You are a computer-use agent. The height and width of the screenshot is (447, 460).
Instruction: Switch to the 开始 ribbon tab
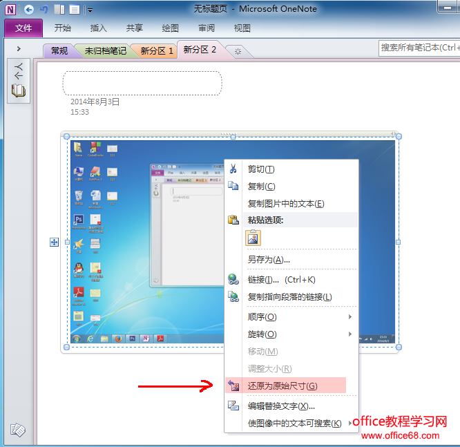62,28
